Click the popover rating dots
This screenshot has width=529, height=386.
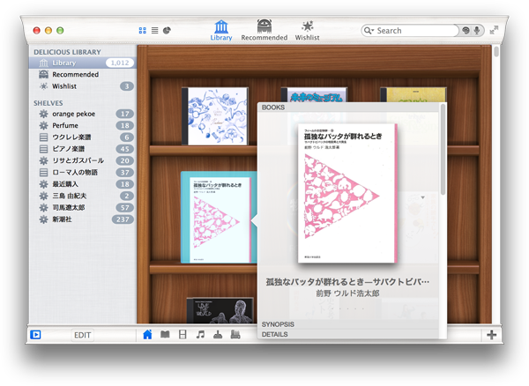pos(346,310)
